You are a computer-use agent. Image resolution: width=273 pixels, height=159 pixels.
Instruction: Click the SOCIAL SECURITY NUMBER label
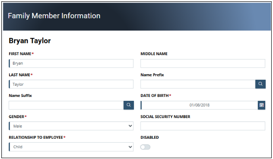pos(165,117)
